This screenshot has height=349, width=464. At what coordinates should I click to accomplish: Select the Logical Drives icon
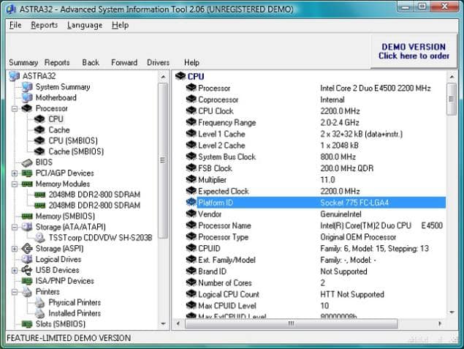(x=27, y=259)
